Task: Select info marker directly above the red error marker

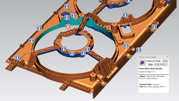Action: tap(67, 17)
